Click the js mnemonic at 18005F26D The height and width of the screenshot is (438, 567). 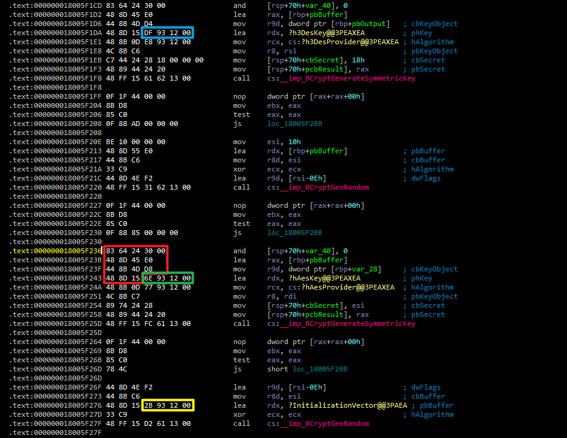237,369
